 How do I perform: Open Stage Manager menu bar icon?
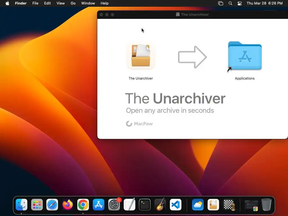(220, 3)
